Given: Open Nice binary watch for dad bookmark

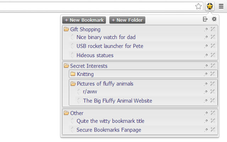Looking at the screenshot, I should click(x=106, y=37).
